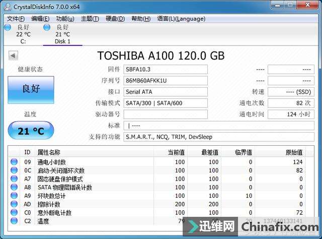Select the 擦除计数 attribute row
The width and height of the screenshot is (322, 239).
pos(157,204)
